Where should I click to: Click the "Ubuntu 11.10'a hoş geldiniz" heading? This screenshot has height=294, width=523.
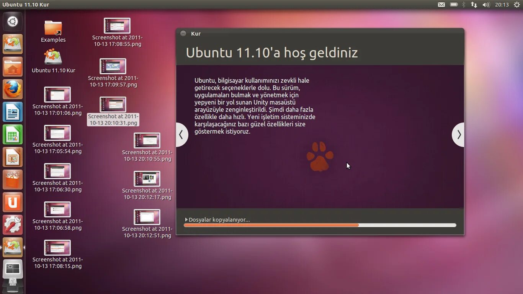point(272,52)
